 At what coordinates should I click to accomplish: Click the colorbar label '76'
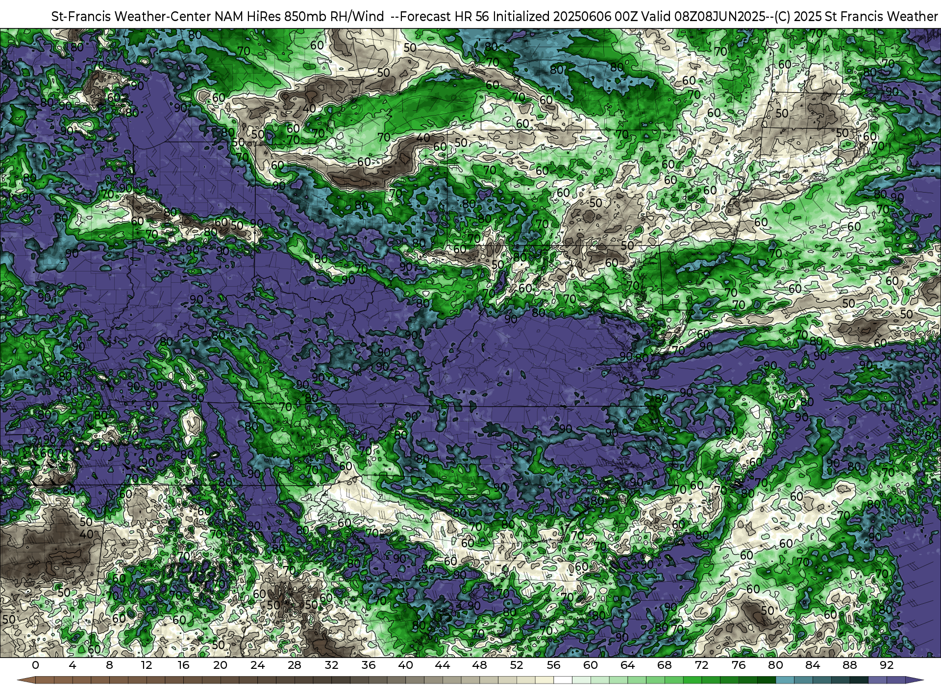[739, 665]
